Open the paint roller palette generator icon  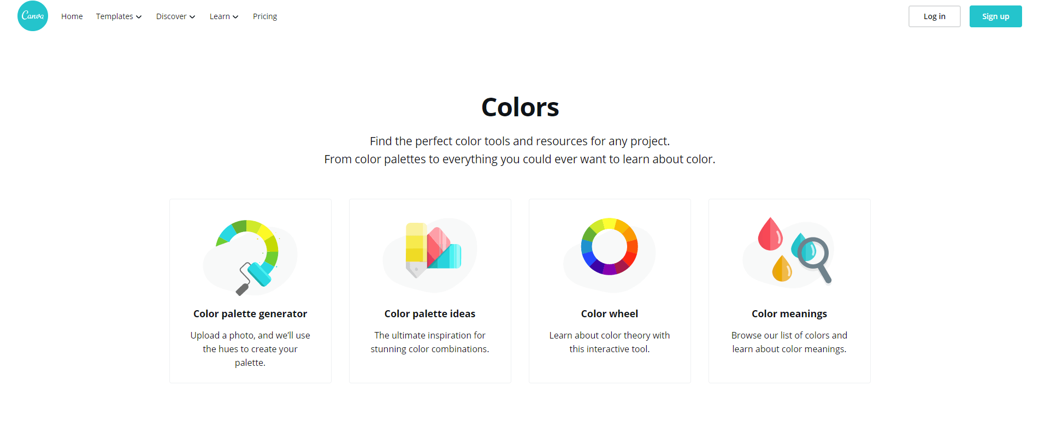[x=250, y=257]
